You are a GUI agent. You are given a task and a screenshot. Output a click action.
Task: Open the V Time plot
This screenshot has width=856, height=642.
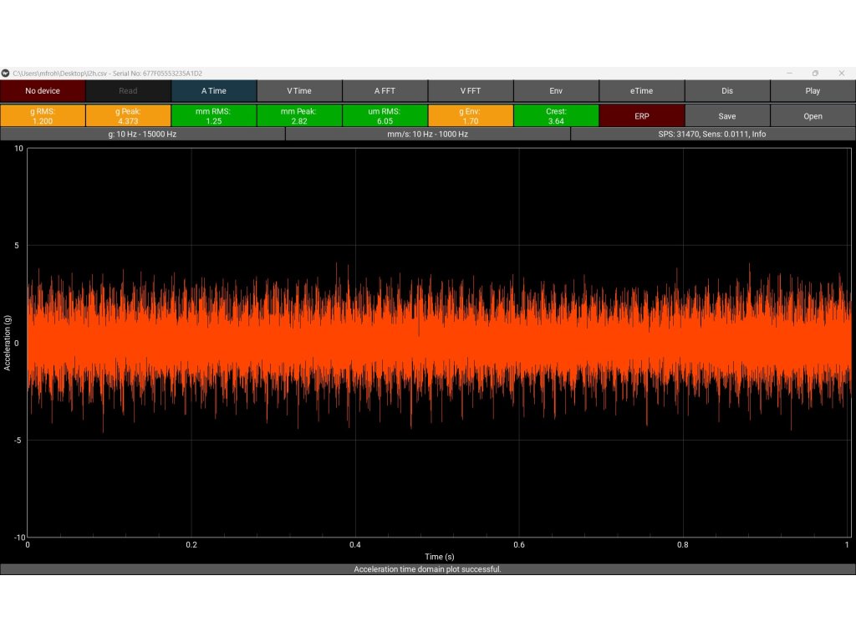[x=299, y=90]
